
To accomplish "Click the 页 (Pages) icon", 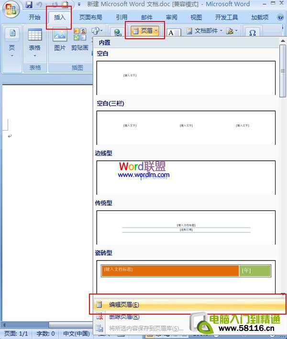I will [12, 40].
